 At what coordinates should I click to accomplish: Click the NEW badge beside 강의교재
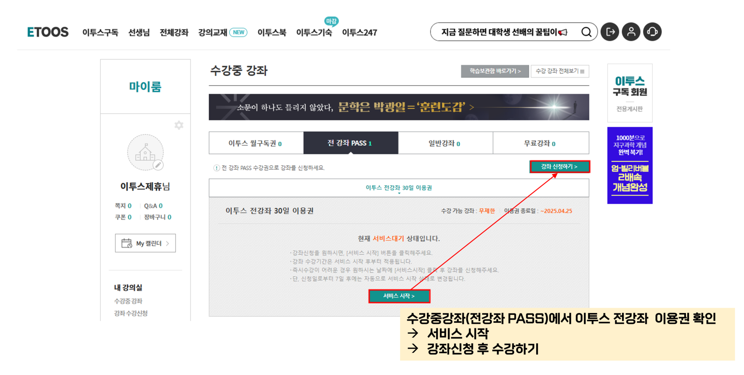239,32
